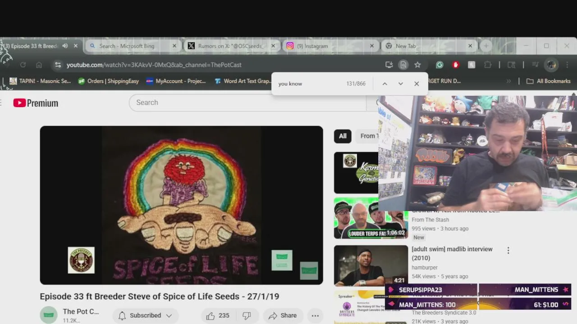Mute the Episode 33 tab audio icon
The height and width of the screenshot is (324, 577).
65,46
